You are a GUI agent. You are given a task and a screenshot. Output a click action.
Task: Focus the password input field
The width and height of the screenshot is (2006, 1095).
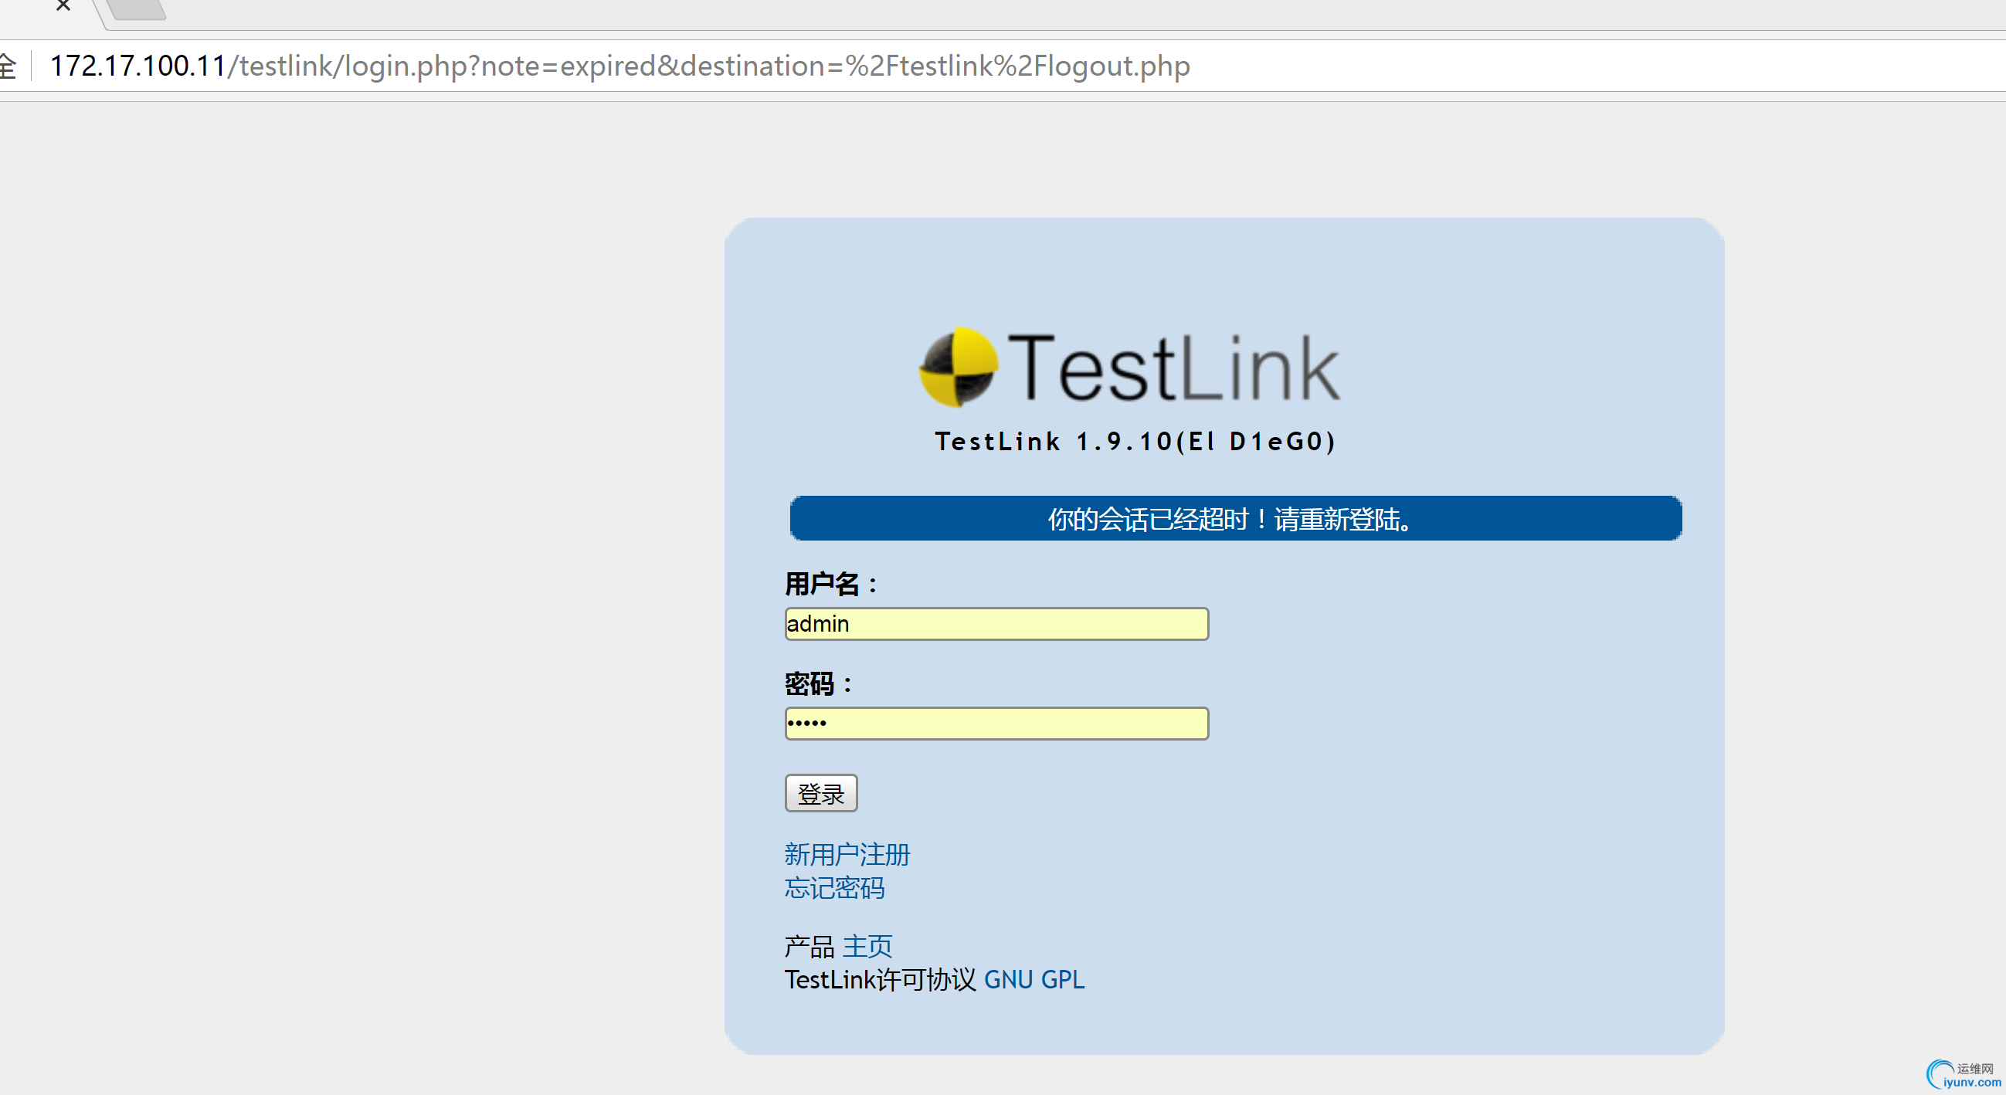996,724
